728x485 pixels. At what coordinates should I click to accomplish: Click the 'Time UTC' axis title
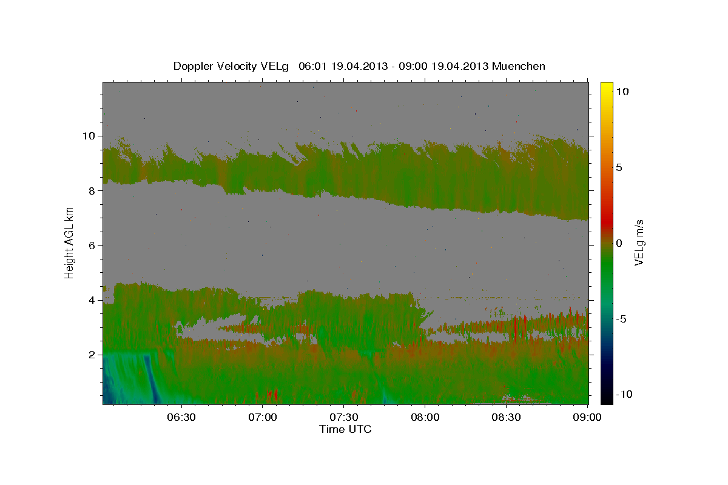point(345,429)
